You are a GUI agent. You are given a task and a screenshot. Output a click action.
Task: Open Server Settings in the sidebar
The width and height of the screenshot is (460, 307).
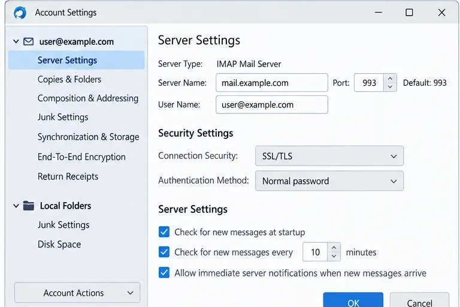[76, 60]
